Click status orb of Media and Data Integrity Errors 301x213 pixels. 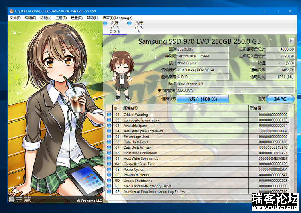point(109,186)
